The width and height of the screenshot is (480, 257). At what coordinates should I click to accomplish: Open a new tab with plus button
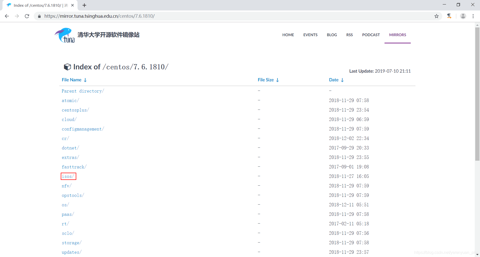click(x=84, y=5)
